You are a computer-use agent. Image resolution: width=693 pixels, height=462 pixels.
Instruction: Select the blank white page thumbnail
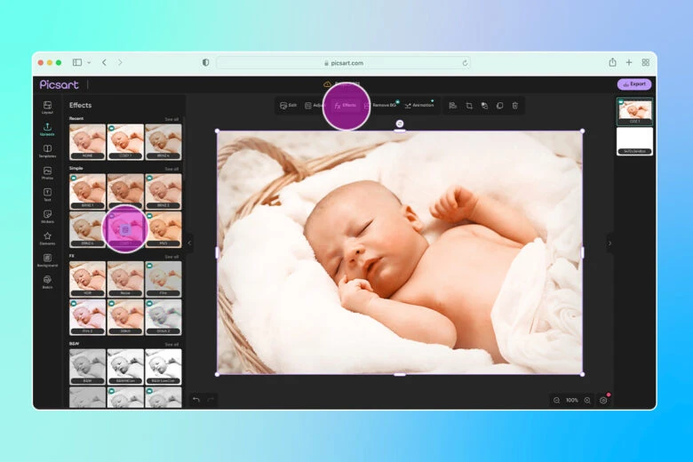pos(634,141)
